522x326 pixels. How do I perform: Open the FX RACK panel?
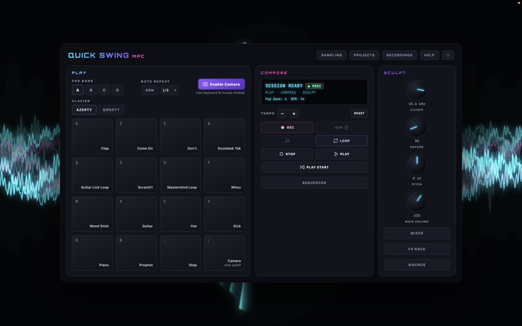click(417, 249)
